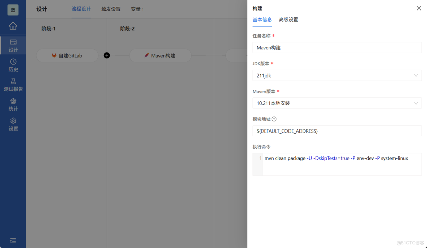Select the 设计 (Design) sidebar icon
The width and height of the screenshot is (427, 248).
pos(13,45)
